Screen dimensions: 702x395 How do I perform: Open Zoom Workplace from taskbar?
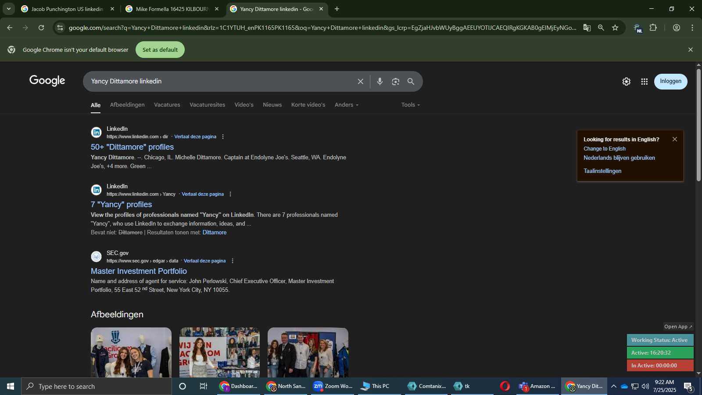[333, 386]
